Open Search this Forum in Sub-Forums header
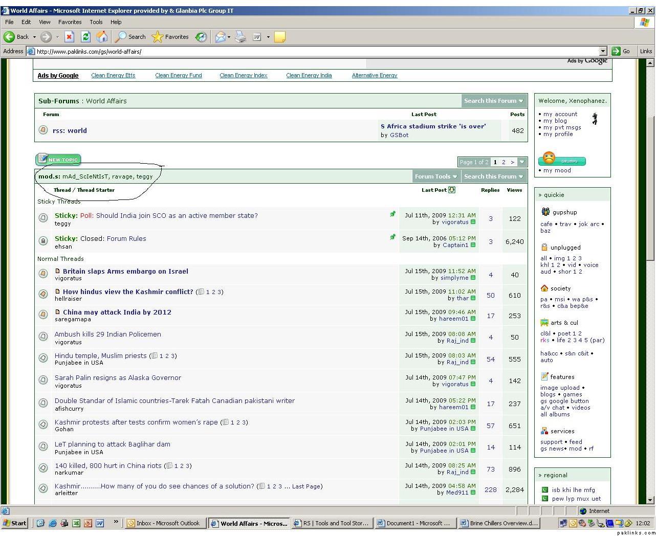Viewport: 656px width, 536px height. click(493, 101)
